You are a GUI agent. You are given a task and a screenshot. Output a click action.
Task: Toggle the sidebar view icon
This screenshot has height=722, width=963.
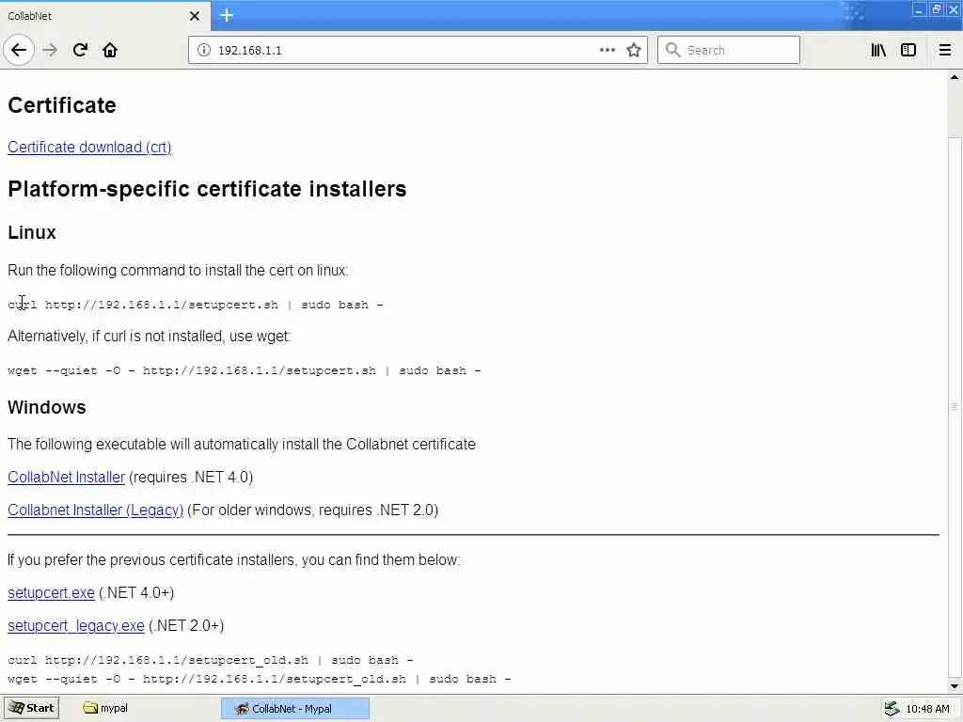(x=908, y=50)
